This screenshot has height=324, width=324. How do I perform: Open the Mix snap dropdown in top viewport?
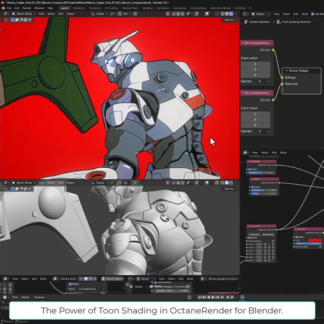click(x=126, y=14)
